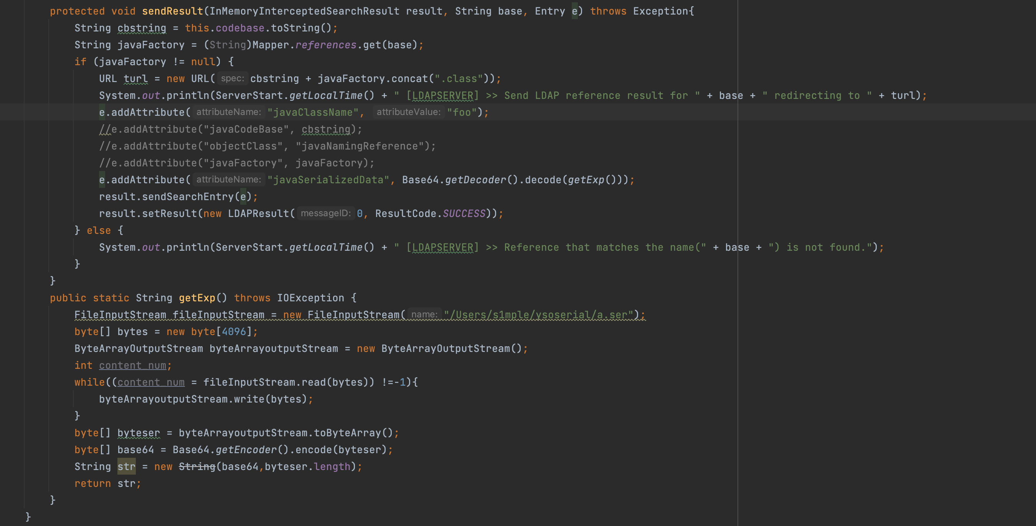Screen dimensions: 1036x526
Task: Select the "javaClassName" string literal
Action: click(x=313, y=112)
